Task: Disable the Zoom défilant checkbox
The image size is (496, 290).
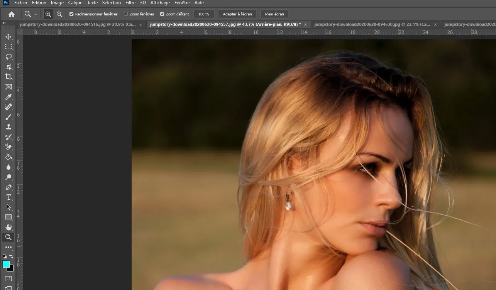Action: pos(162,14)
